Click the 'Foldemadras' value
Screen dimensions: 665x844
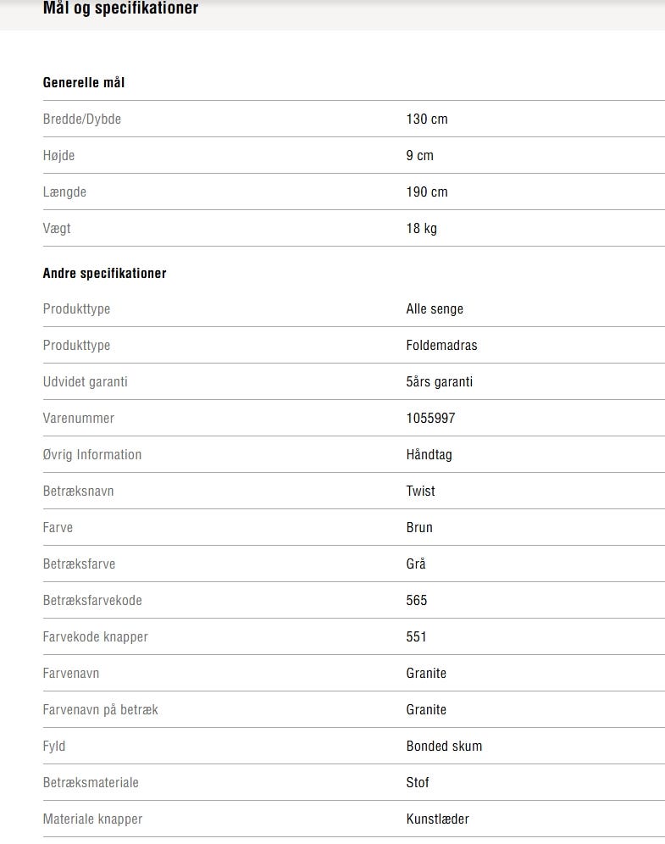pyautogui.click(x=441, y=346)
